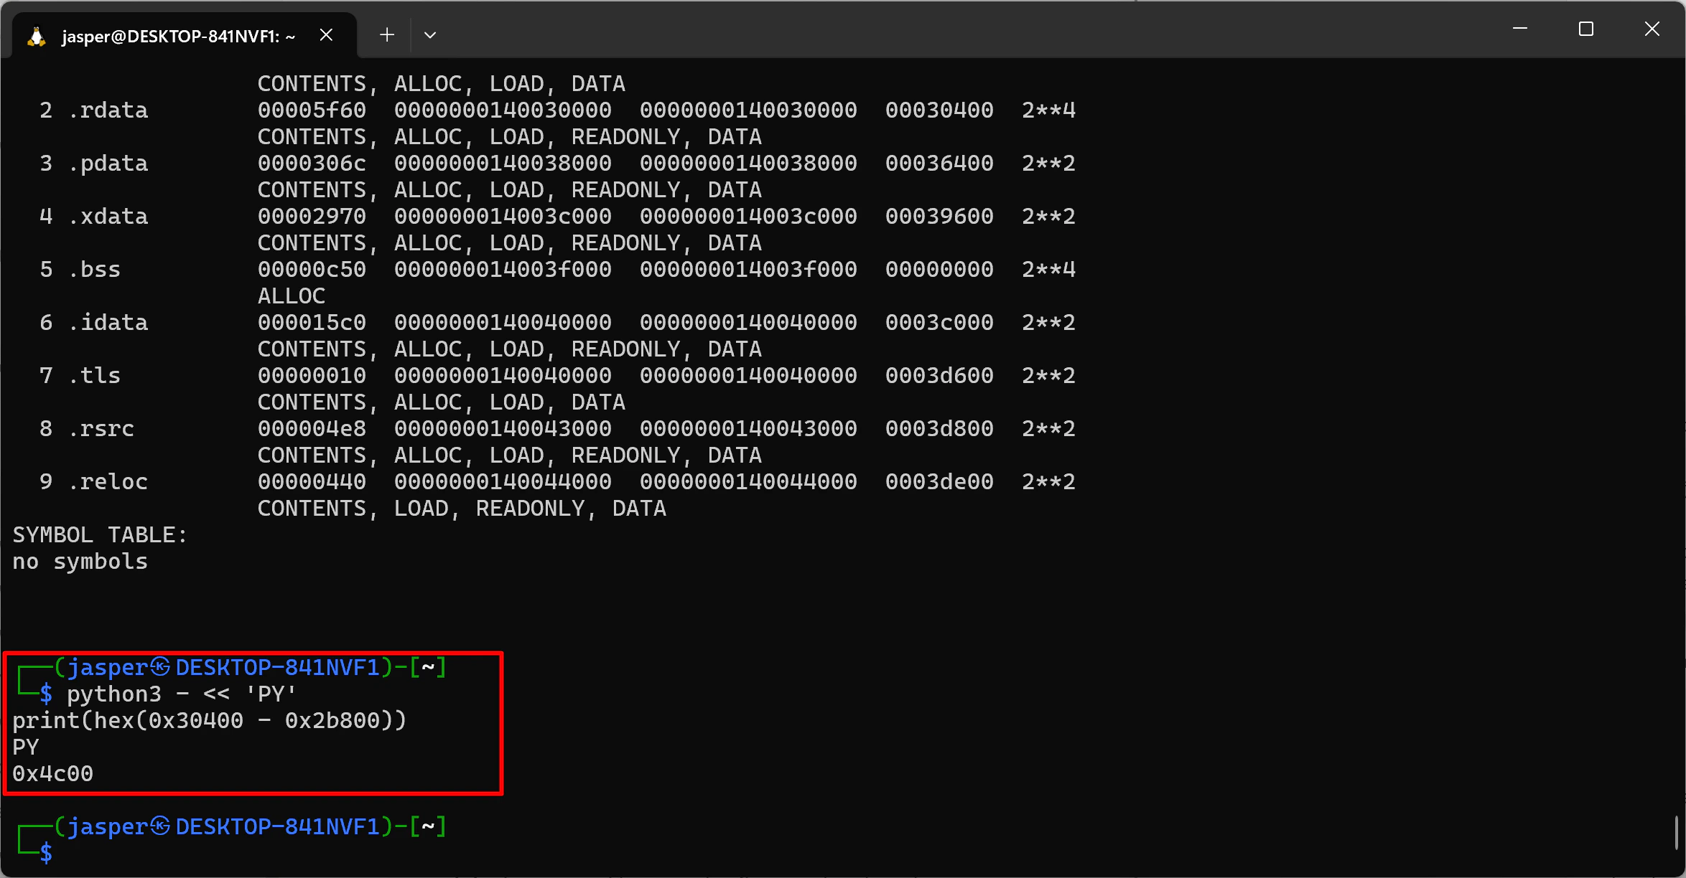Image resolution: width=1686 pixels, height=878 pixels.
Task: Click the Linux penguin tab icon
Action: (36, 36)
